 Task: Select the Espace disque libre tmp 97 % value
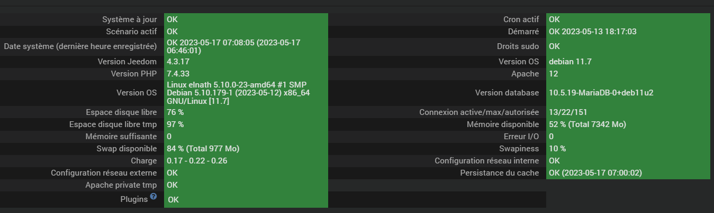175,124
